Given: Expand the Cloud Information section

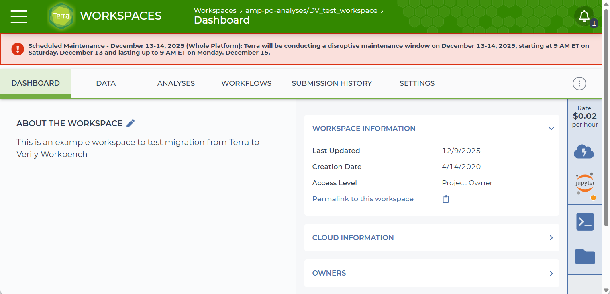Looking at the screenshot, I should click(551, 238).
